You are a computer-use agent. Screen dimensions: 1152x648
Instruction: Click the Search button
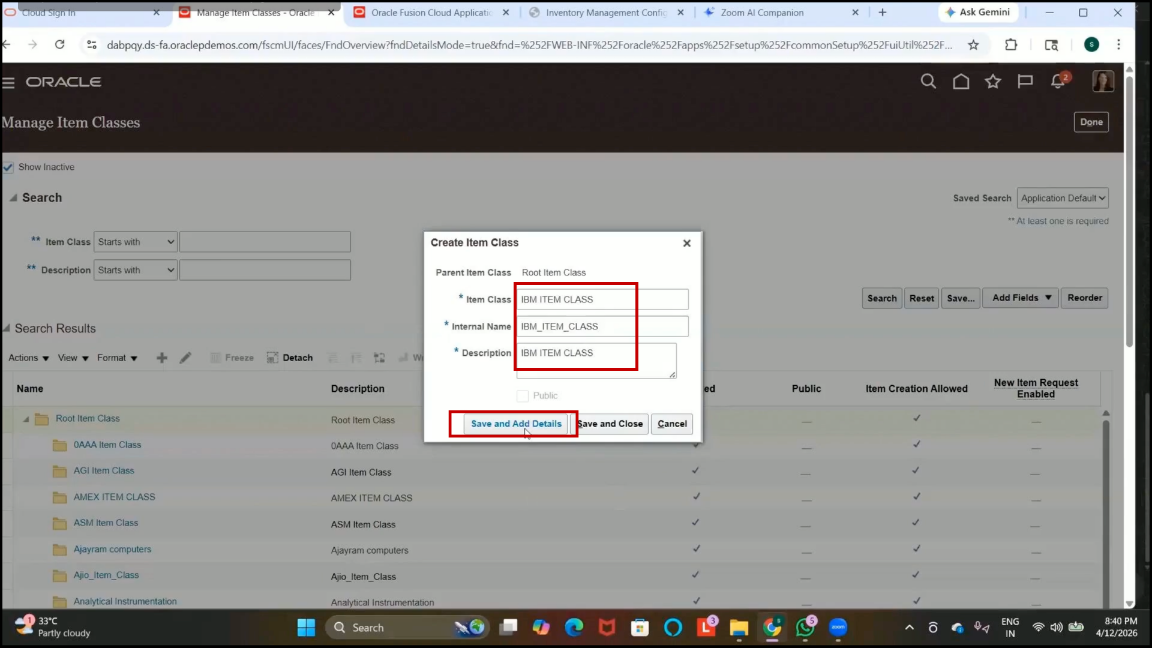[882, 298]
